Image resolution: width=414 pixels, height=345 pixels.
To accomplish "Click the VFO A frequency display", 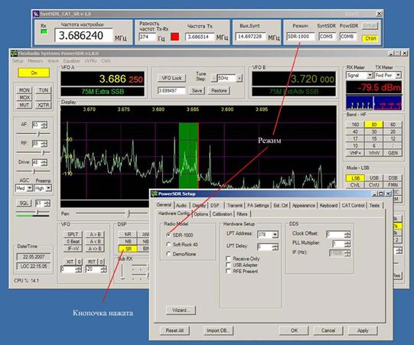I will tap(103, 79).
